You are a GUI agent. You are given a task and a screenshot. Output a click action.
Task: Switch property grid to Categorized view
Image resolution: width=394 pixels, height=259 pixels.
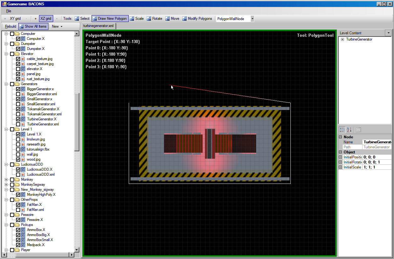pyautogui.click(x=342, y=129)
